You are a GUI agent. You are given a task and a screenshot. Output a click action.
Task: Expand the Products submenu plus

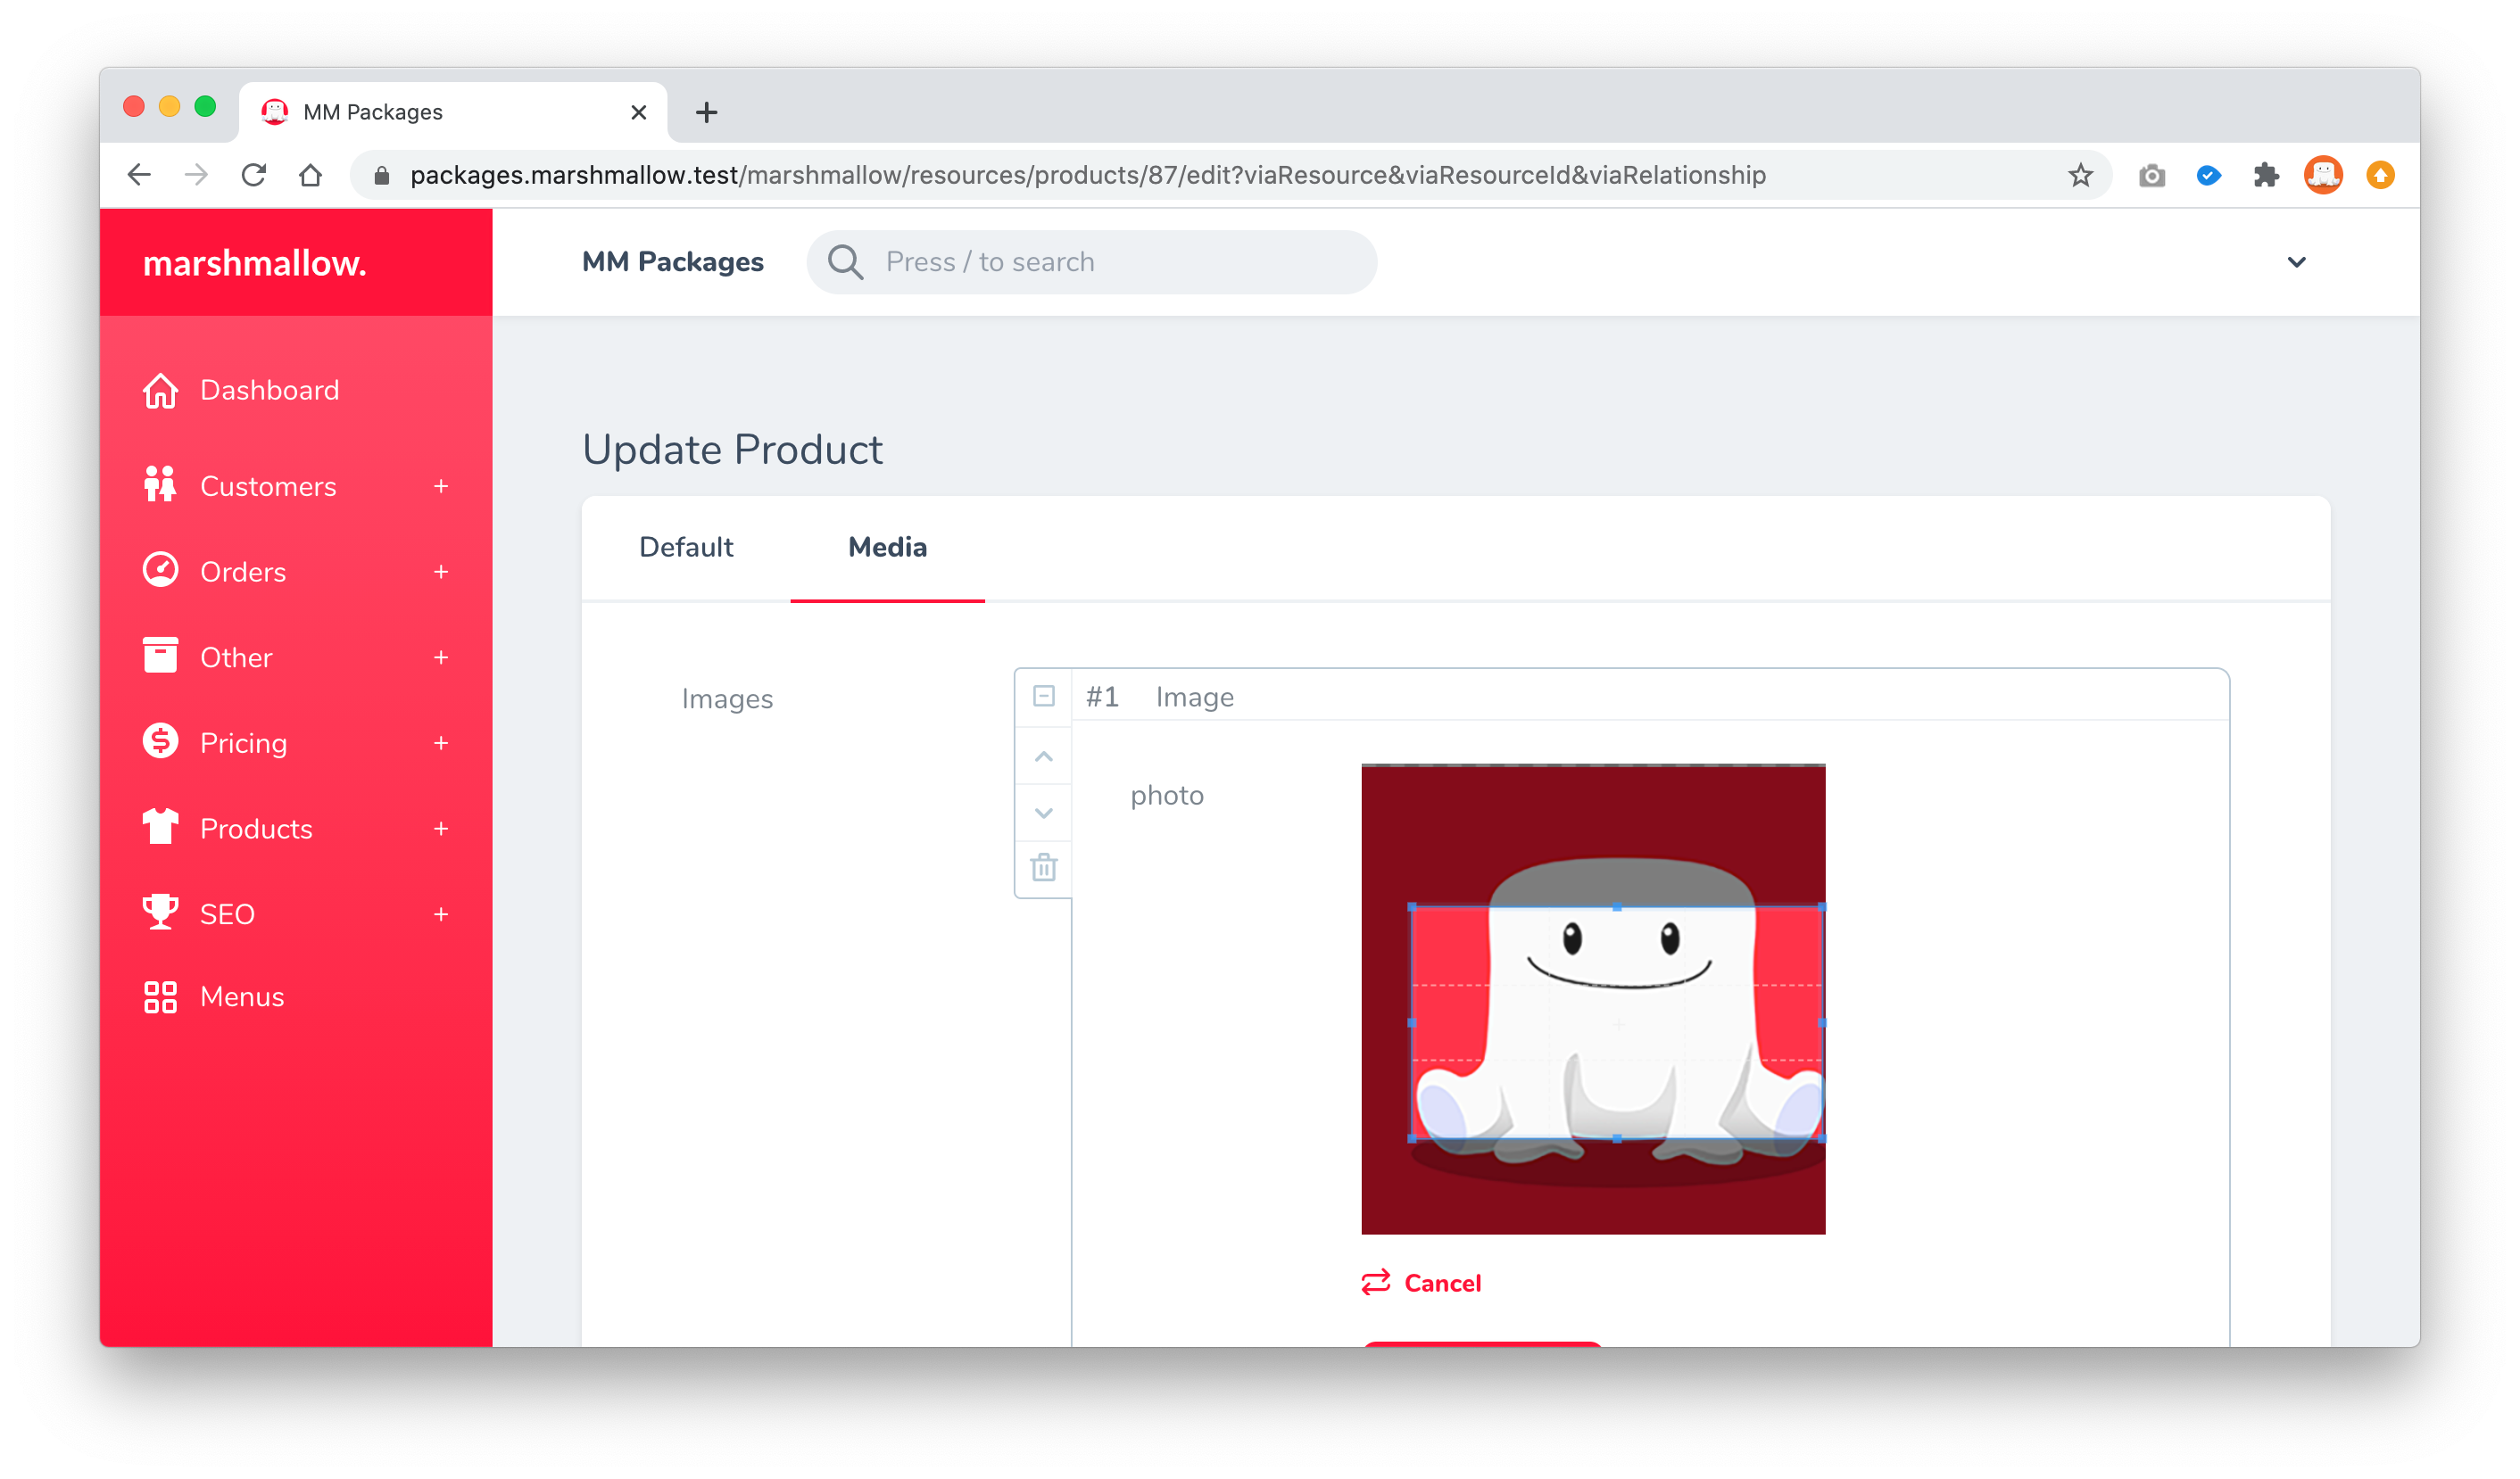[441, 829]
